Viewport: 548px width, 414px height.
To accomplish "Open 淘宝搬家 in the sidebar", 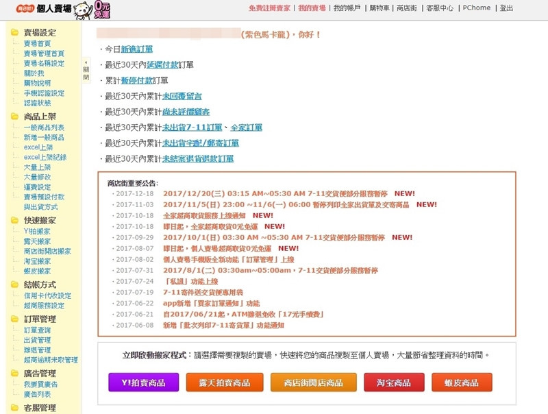I will [x=37, y=261].
